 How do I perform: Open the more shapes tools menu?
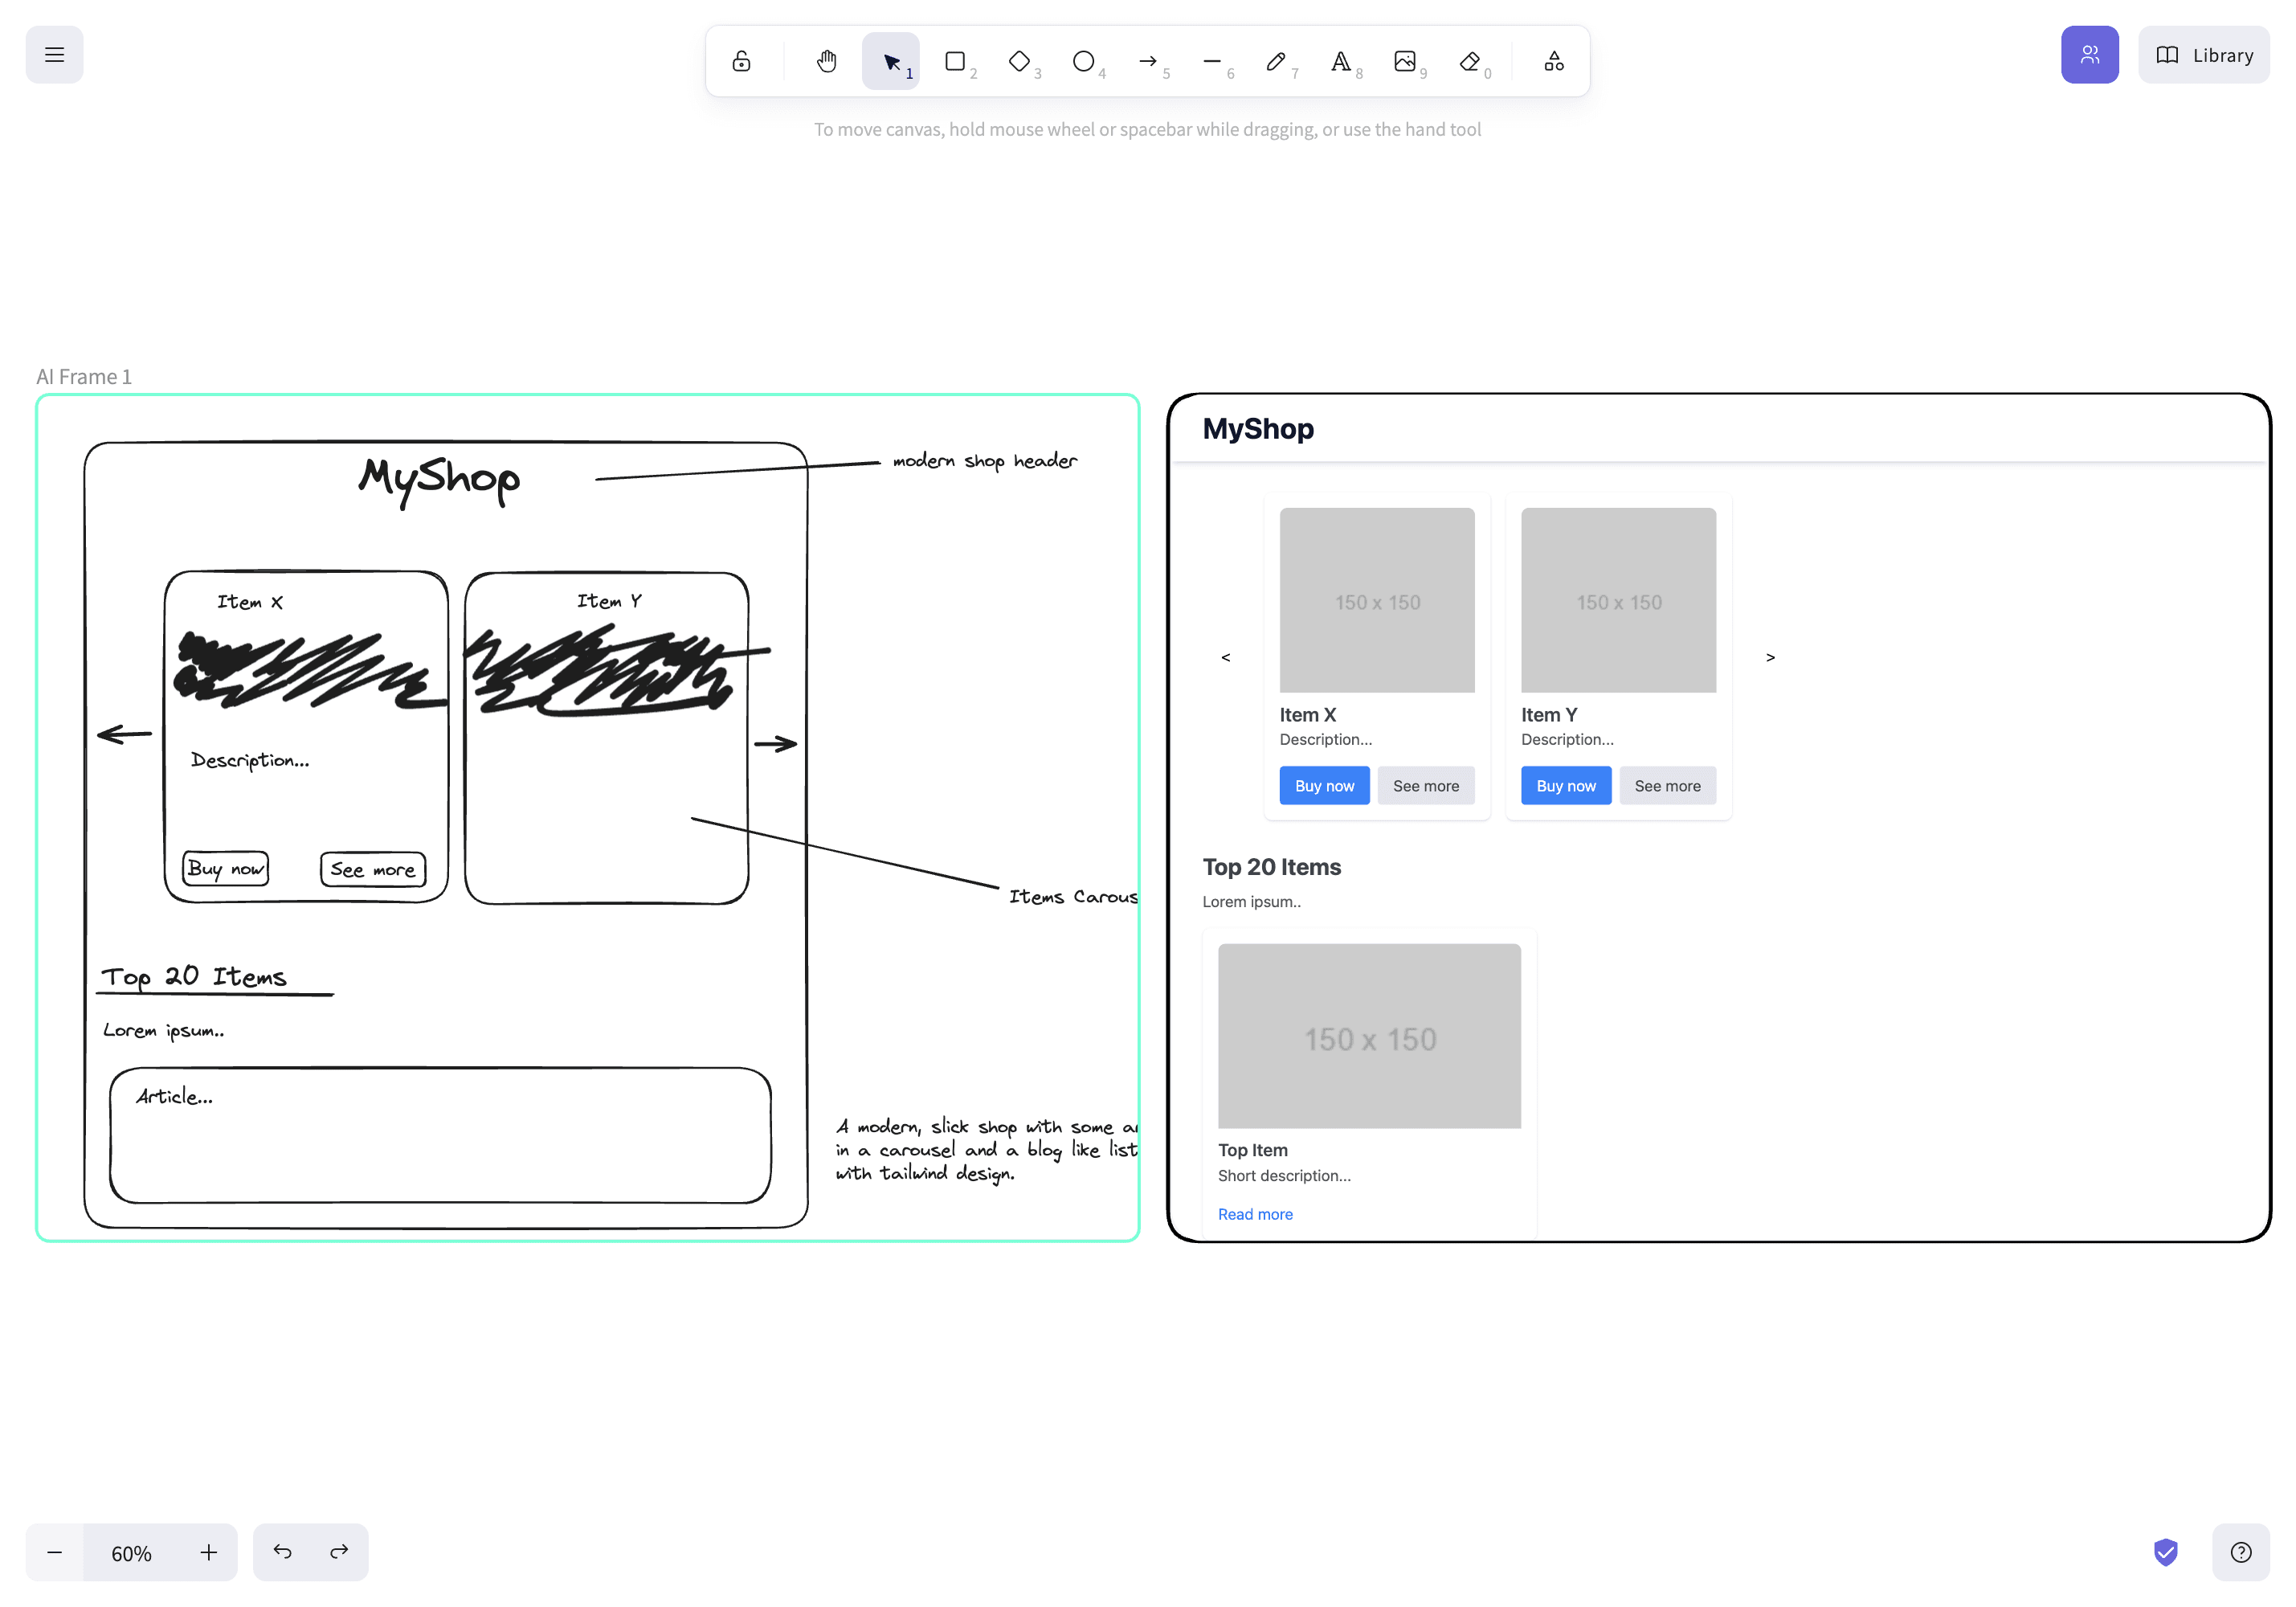(x=1553, y=61)
